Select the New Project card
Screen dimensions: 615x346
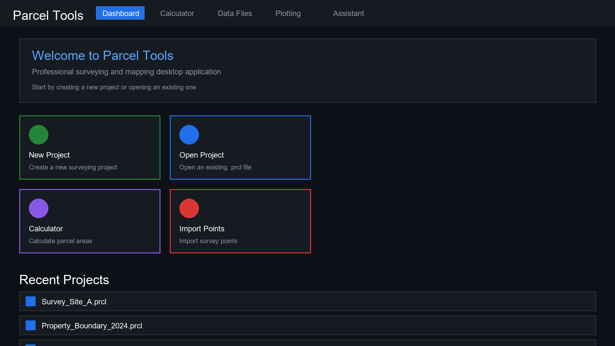coord(90,147)
